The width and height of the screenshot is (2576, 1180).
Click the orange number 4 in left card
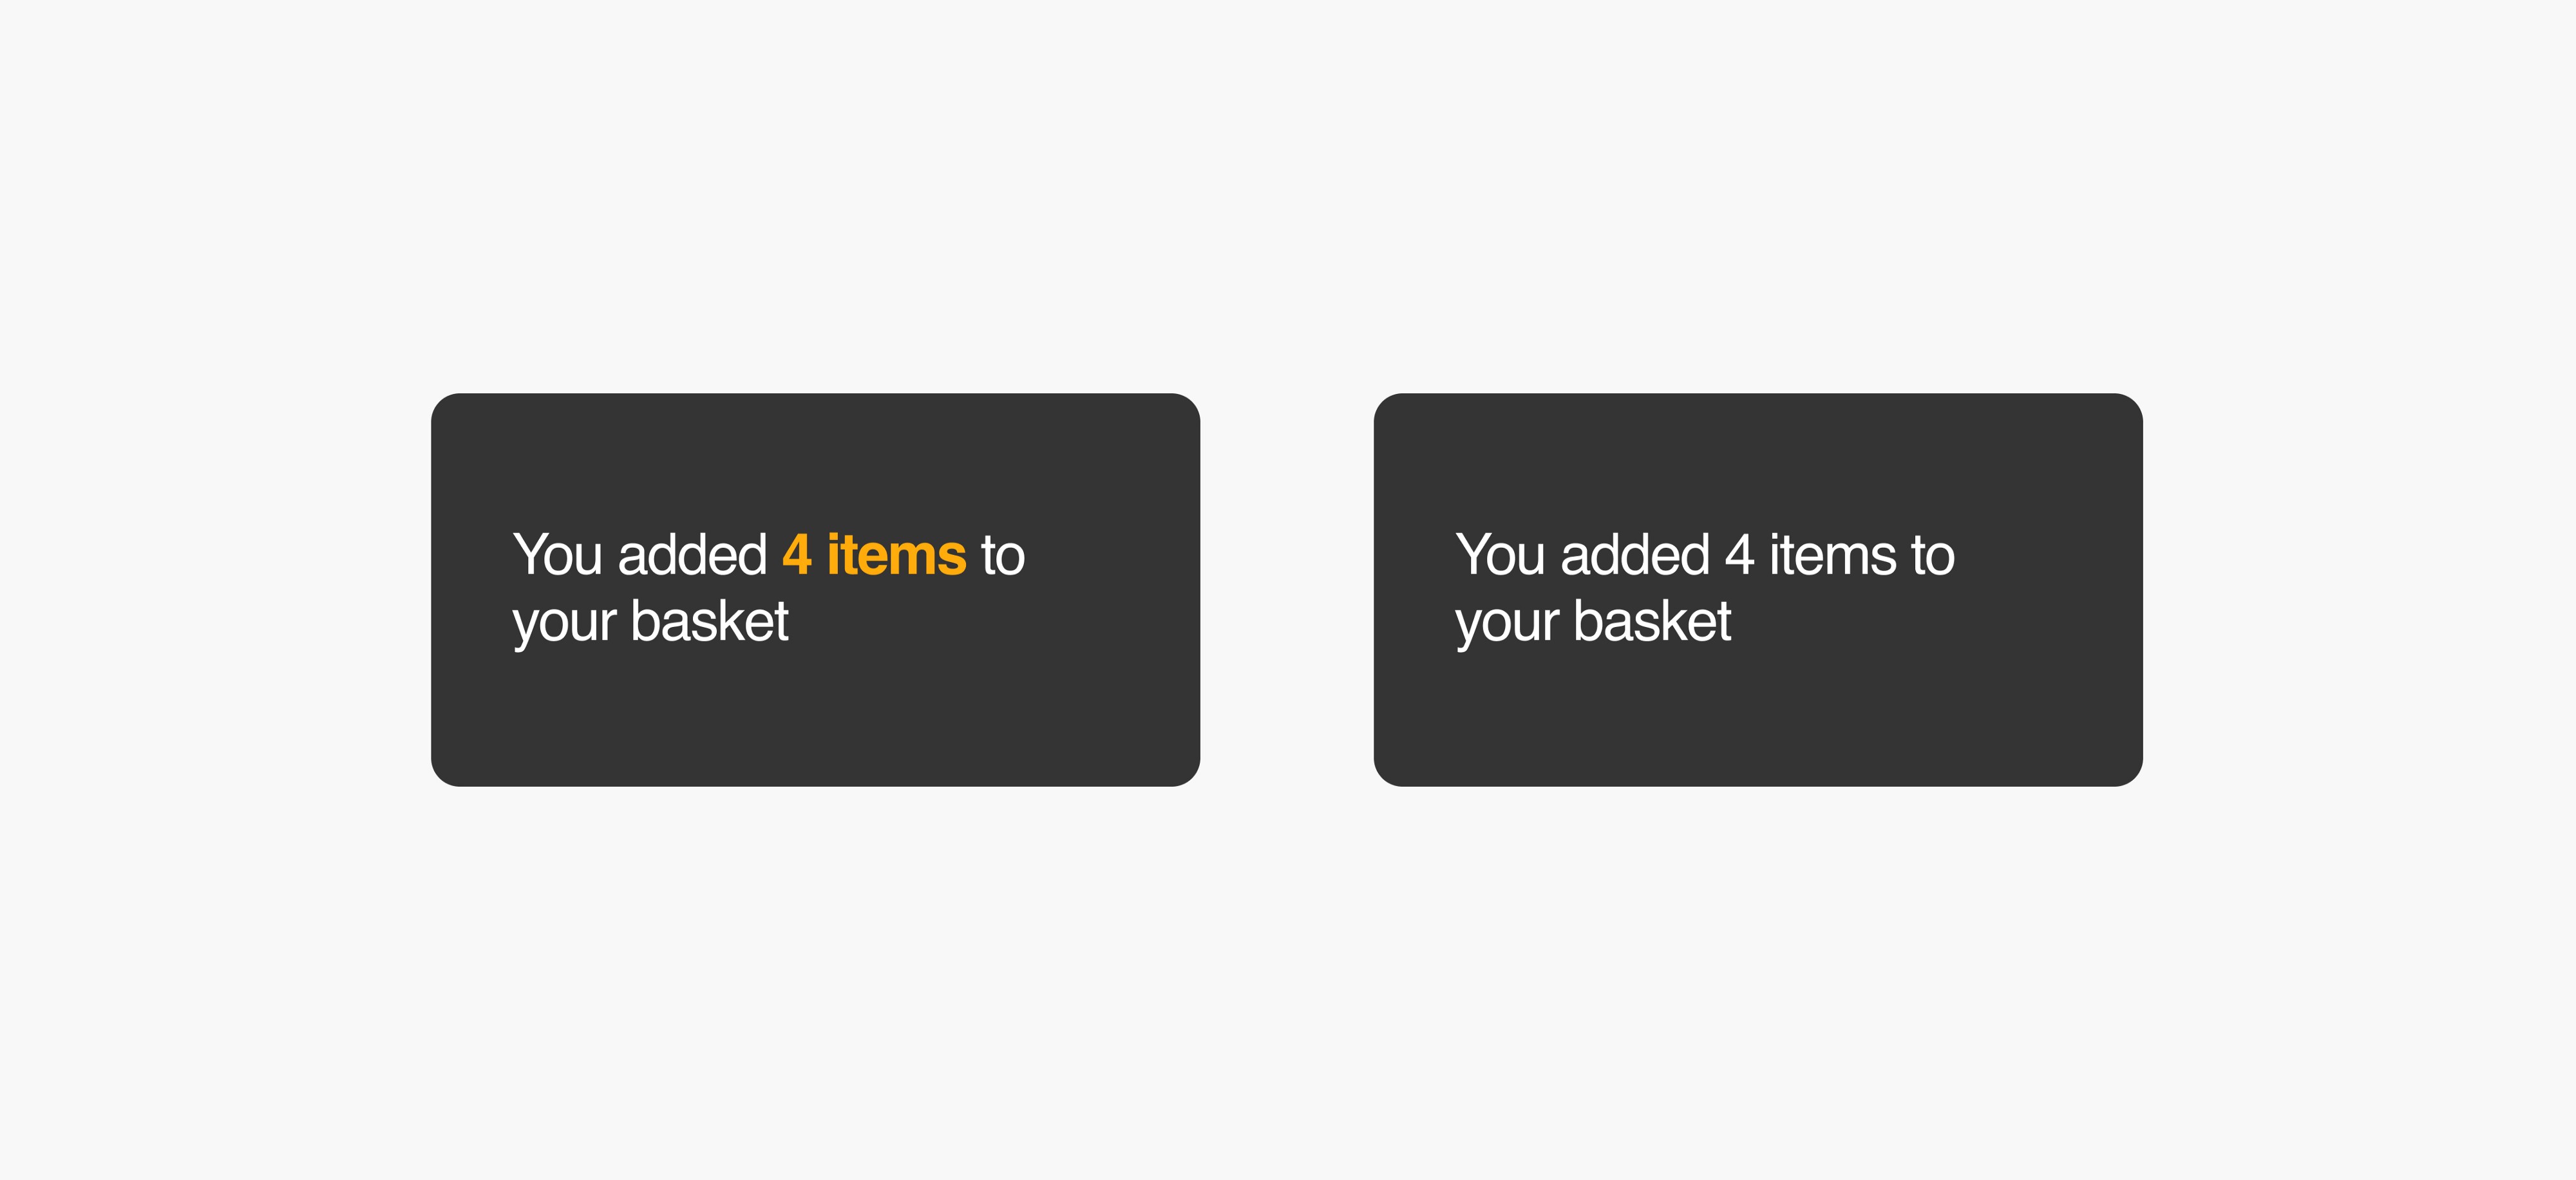tap(797, 555)
